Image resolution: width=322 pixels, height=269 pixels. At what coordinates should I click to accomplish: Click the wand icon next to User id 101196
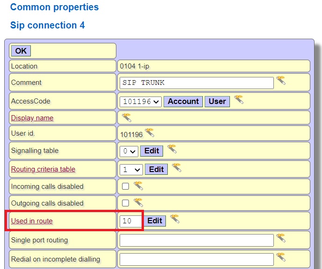(150, 132)
